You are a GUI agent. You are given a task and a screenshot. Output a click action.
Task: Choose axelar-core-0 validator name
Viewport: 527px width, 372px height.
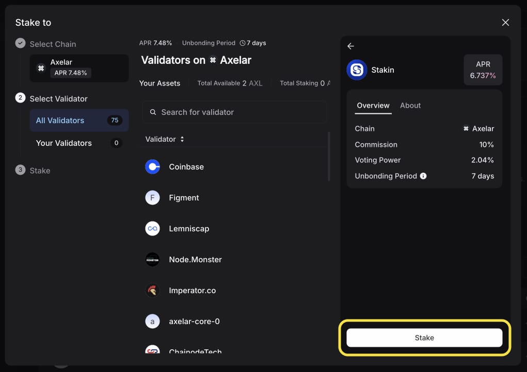coord(194,321)
